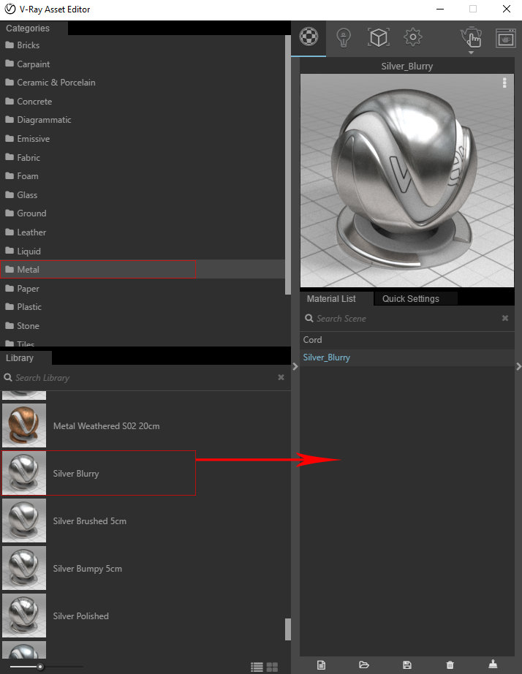The height and width of the screenshot is (674, 522).
Task: Open the Leather category
Action: click(x=142, y=232)
